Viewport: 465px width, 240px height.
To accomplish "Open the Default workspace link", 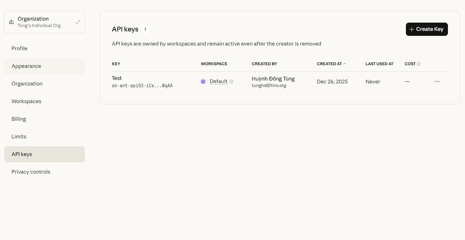I will [x=218, y=81].
